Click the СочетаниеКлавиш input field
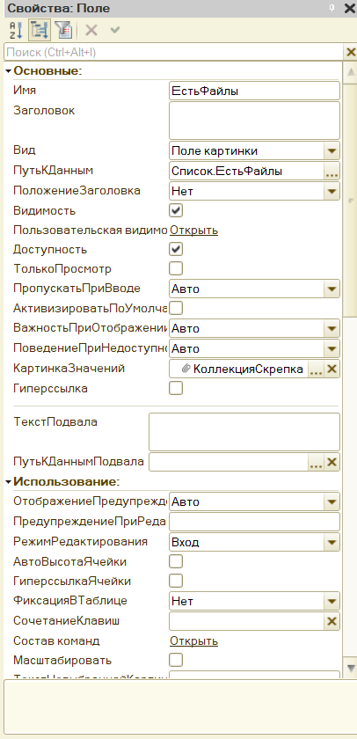357x739 pixels. pos(246,622)
